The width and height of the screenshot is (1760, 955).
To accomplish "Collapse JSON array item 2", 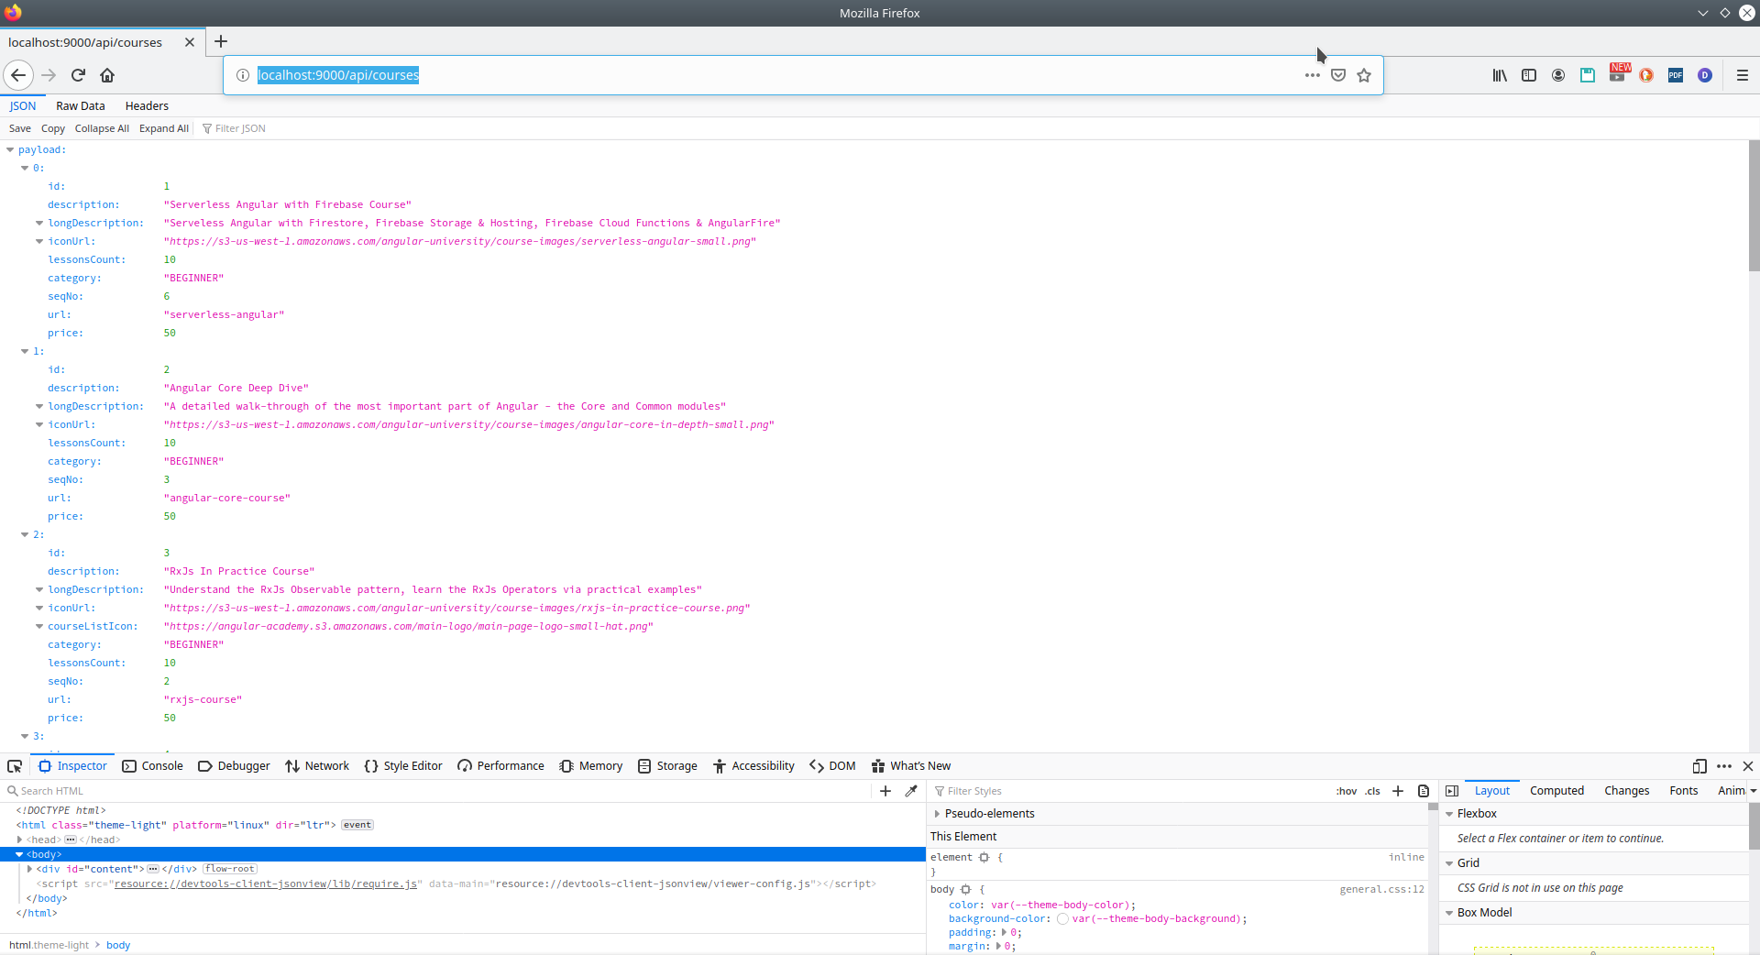I will (25, 534).
